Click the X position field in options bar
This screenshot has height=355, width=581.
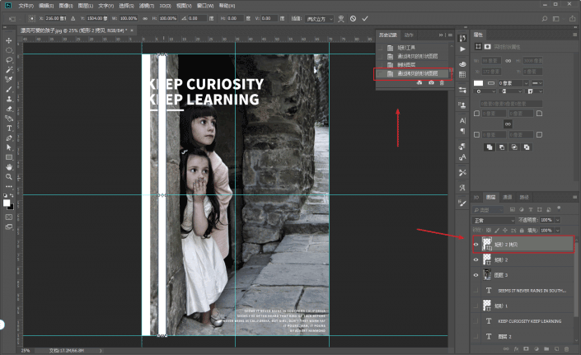click(x=55, y=18)
